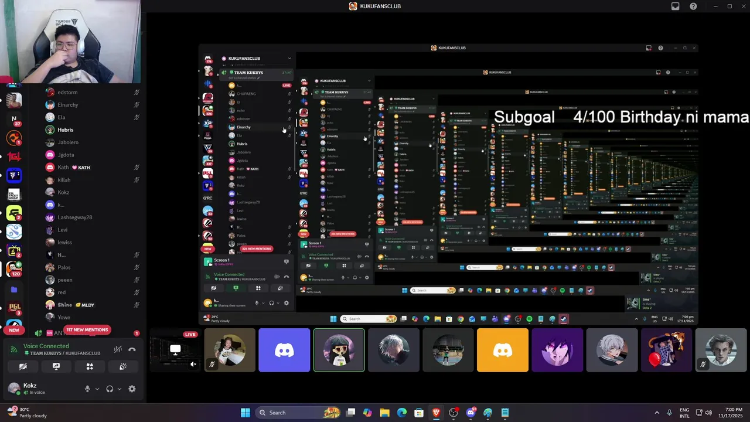This screenshot has width=750, height=422.
Task: Select voice member Einarchy
Action: (x=92, y=105)
